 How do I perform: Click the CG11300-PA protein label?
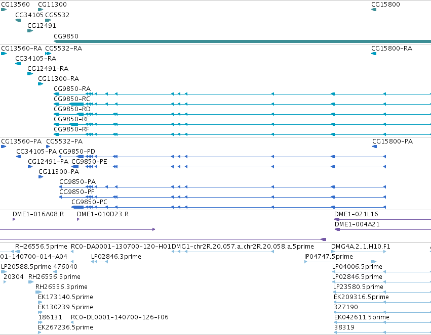click(x=59, y=172)
